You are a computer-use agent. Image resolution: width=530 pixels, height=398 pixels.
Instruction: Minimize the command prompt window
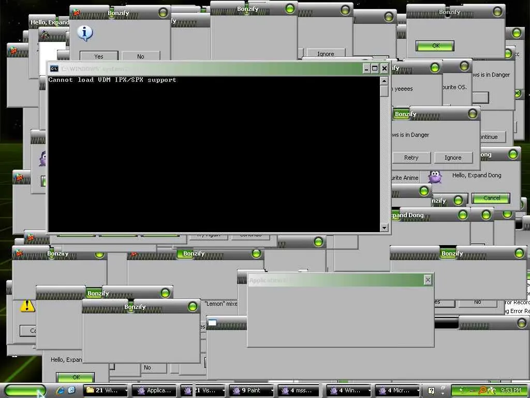tap(366, 69)
